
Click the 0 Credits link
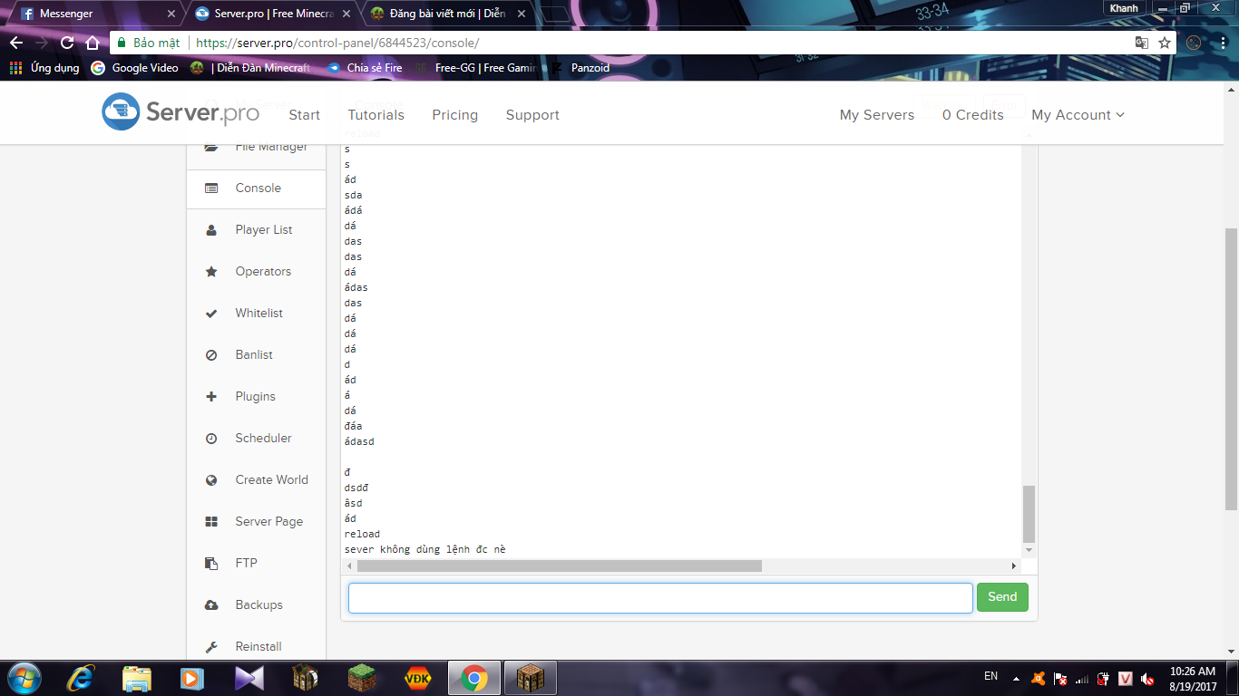[972, 115]
